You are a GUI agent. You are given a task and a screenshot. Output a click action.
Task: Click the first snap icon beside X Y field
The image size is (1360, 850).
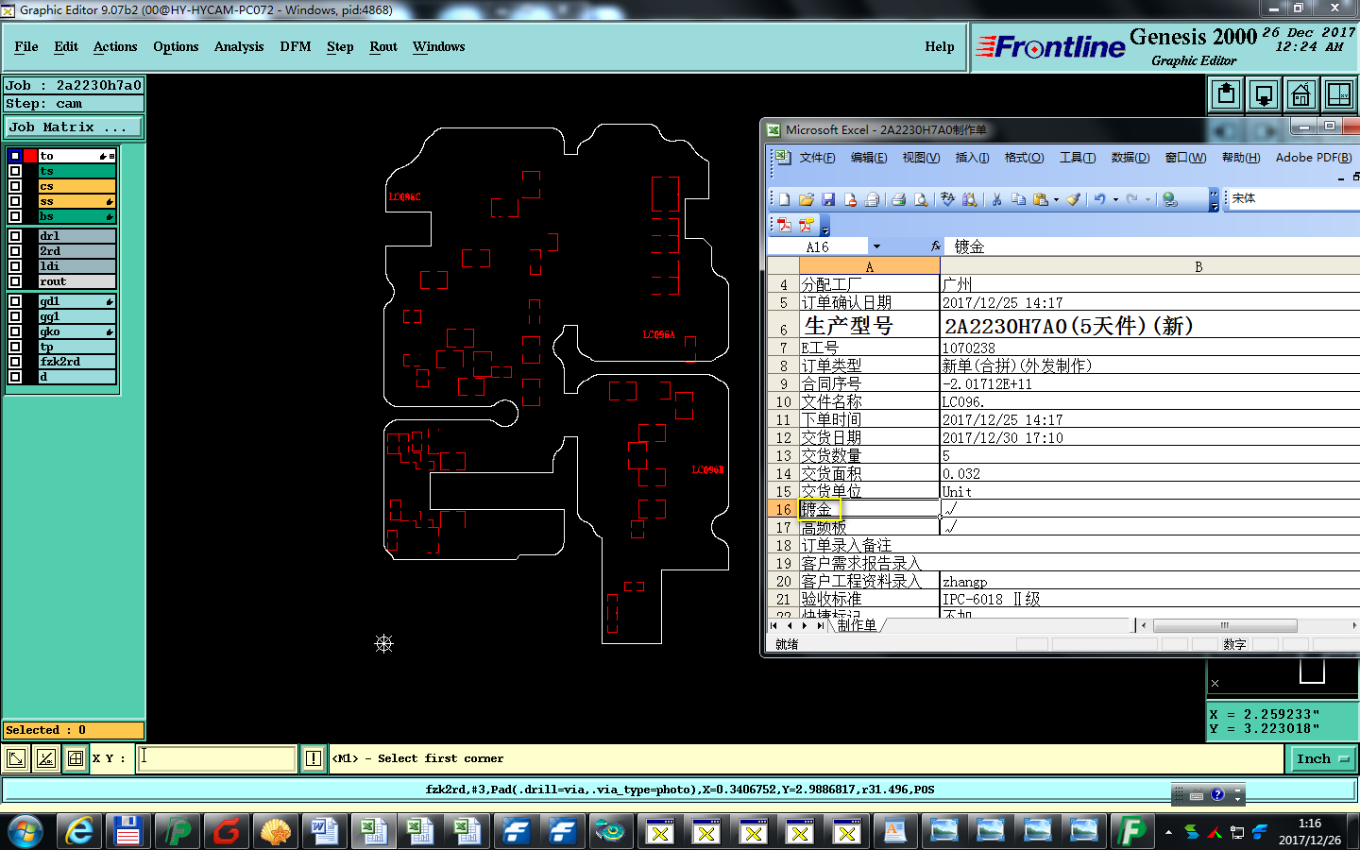point(16,758)
